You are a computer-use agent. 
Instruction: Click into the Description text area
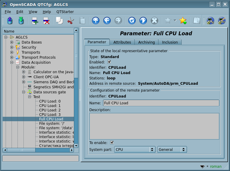click(x=154, y=126)
